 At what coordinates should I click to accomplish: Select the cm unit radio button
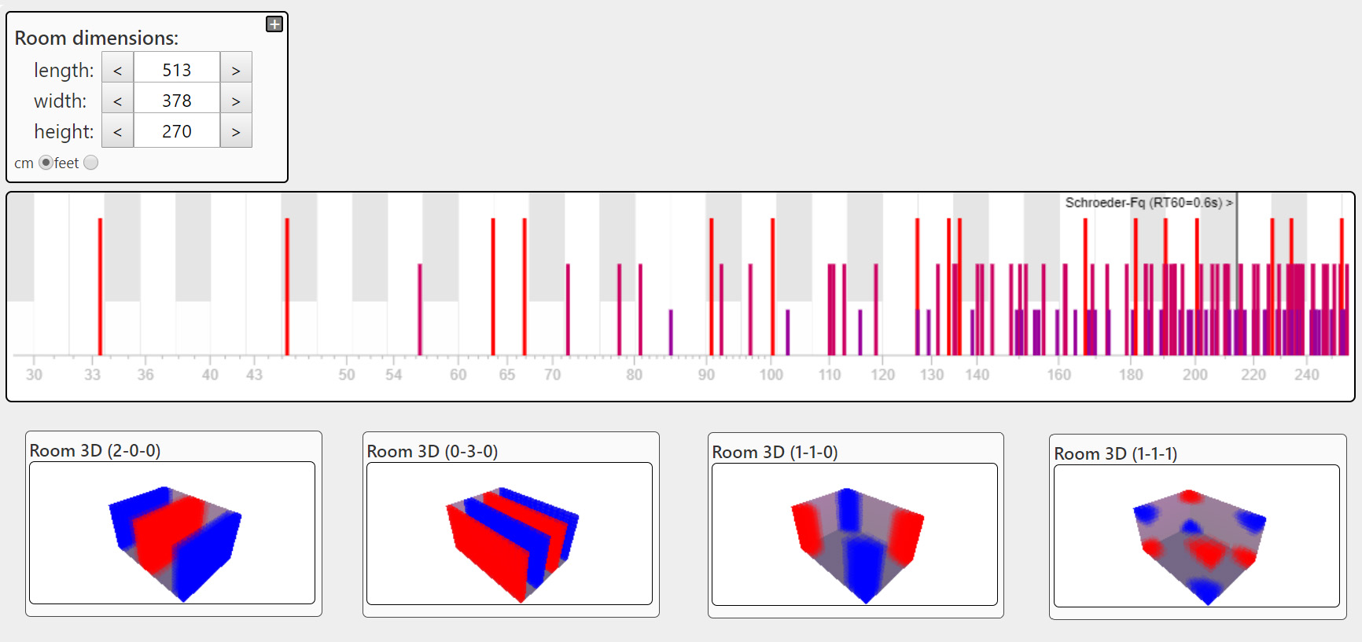tap(46, 163)
